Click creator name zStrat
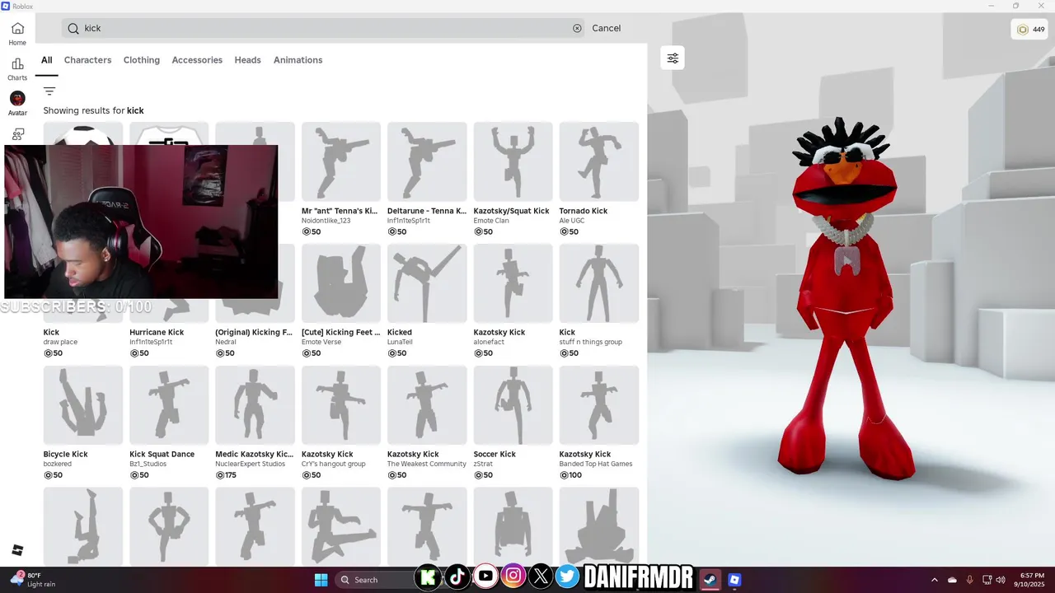Image resolution: width=1055 pixels, height=593 pixels. [482, 464]
